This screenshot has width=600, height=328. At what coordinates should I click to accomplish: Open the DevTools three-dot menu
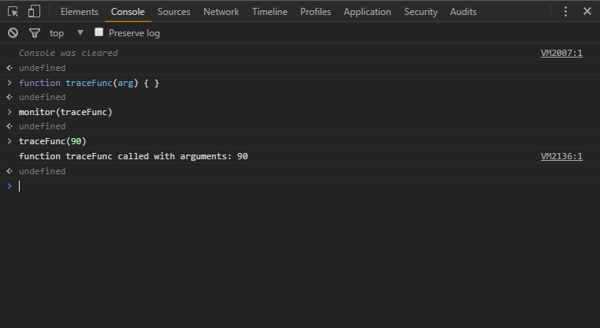[565, 12]
